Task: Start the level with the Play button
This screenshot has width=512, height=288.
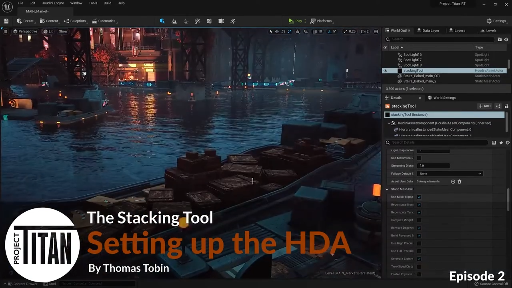Action: (295, 21)
